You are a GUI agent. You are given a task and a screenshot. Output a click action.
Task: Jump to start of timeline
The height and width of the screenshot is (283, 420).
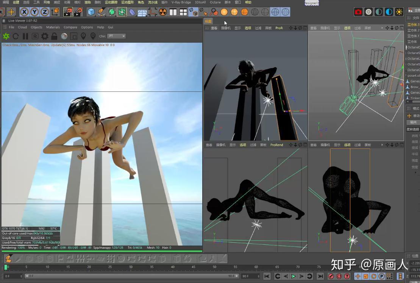point(267,276)
